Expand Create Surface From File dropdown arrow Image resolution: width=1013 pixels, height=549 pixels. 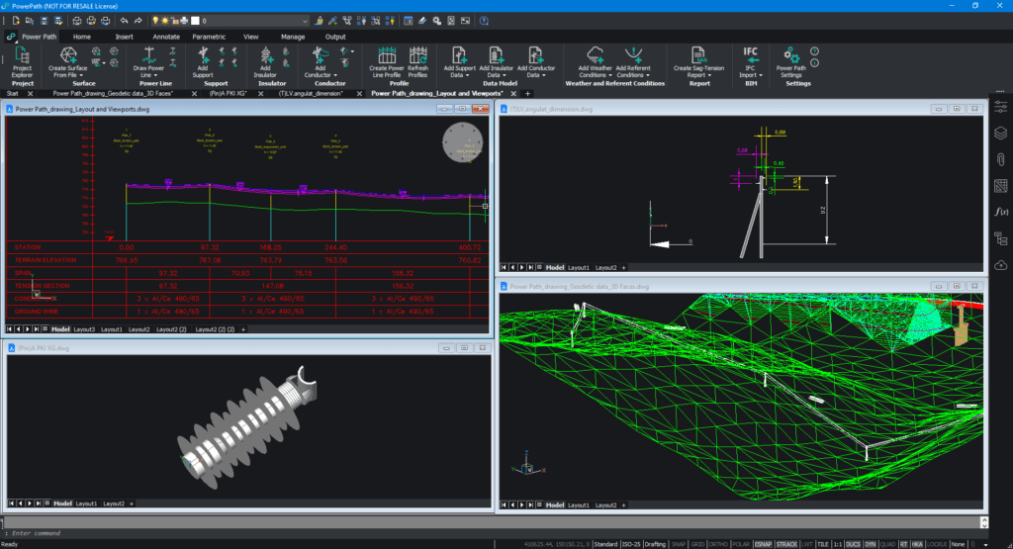pyautogui.click(x=81, y=75)
